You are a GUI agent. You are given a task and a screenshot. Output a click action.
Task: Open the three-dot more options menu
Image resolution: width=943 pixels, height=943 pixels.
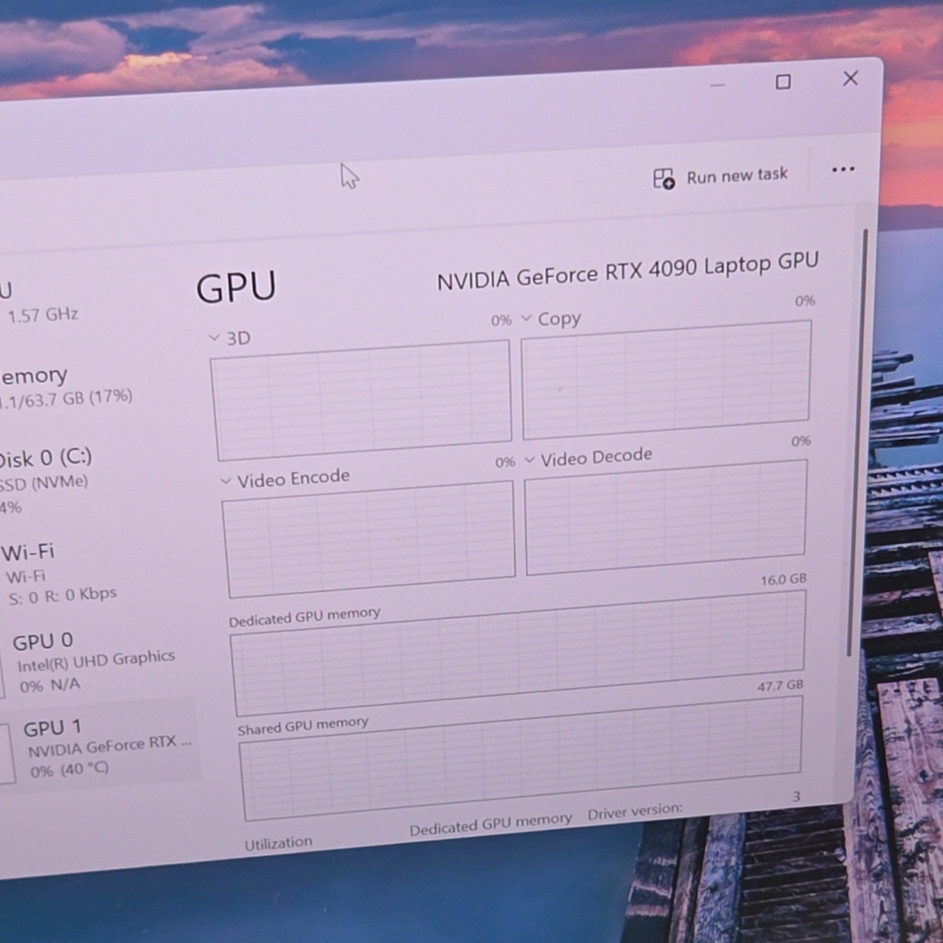[x=842, y=169]
